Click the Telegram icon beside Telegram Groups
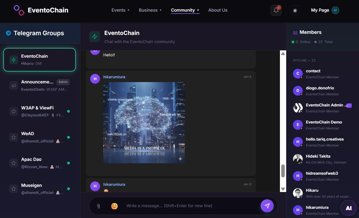Viewport: 359px width, 218px height. (x=8, y=33)
